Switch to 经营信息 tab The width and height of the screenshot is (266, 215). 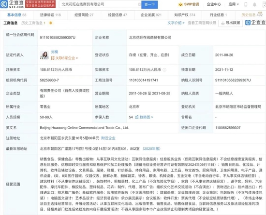click(x=118, y=15)
